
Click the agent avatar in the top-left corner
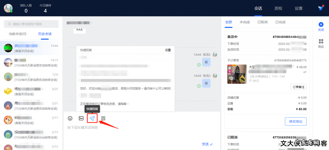click(8, 8)
